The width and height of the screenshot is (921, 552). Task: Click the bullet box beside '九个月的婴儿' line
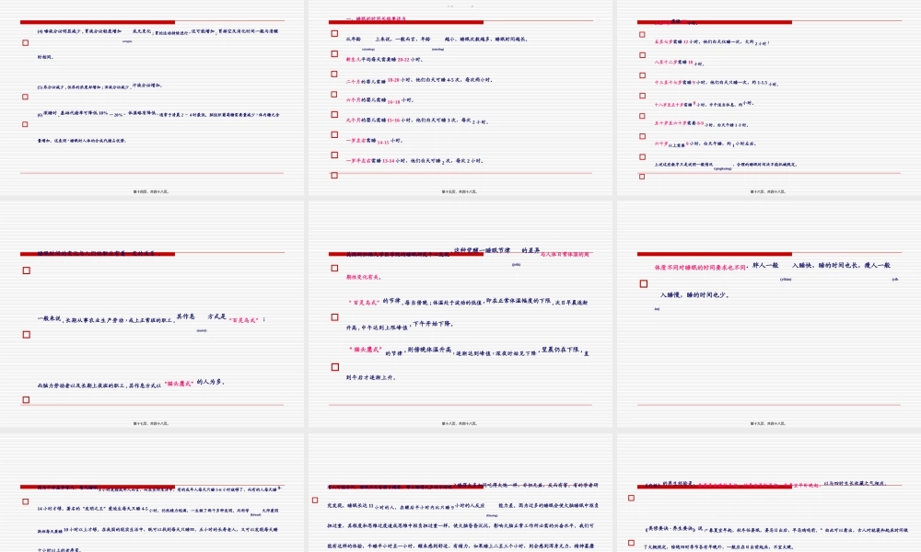click(x=334, y=115)
